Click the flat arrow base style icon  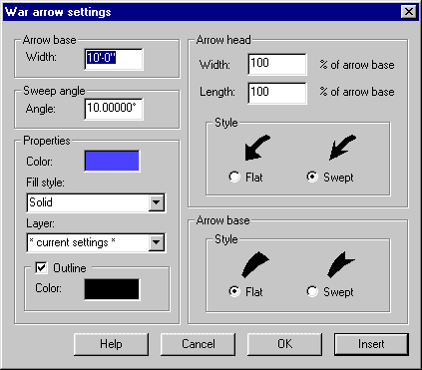[255, 265]
